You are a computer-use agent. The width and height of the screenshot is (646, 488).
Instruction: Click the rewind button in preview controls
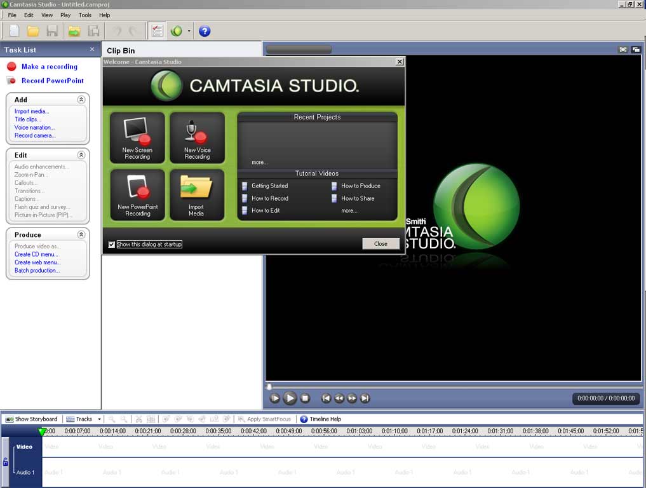339,398
